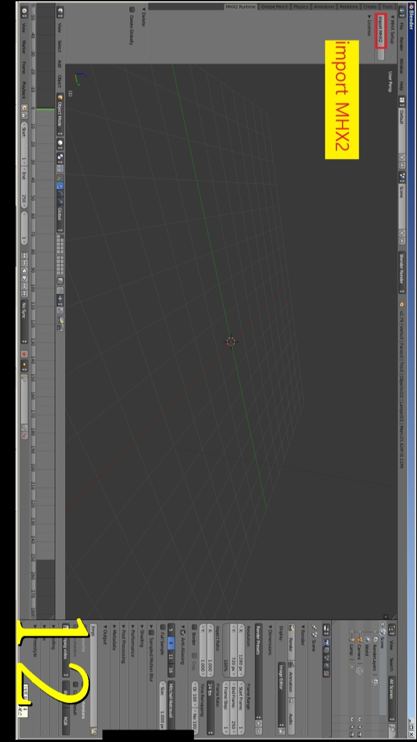Screen dimensions: 417x742
Task: Open the 3D View editor type icon
Action: point(60,12)
